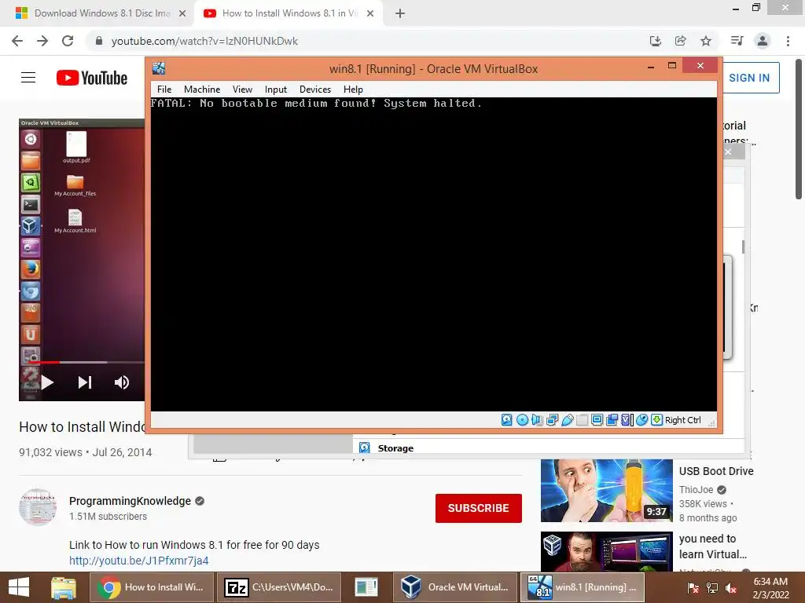Click the install app icon in address bar

click(655, 41)
